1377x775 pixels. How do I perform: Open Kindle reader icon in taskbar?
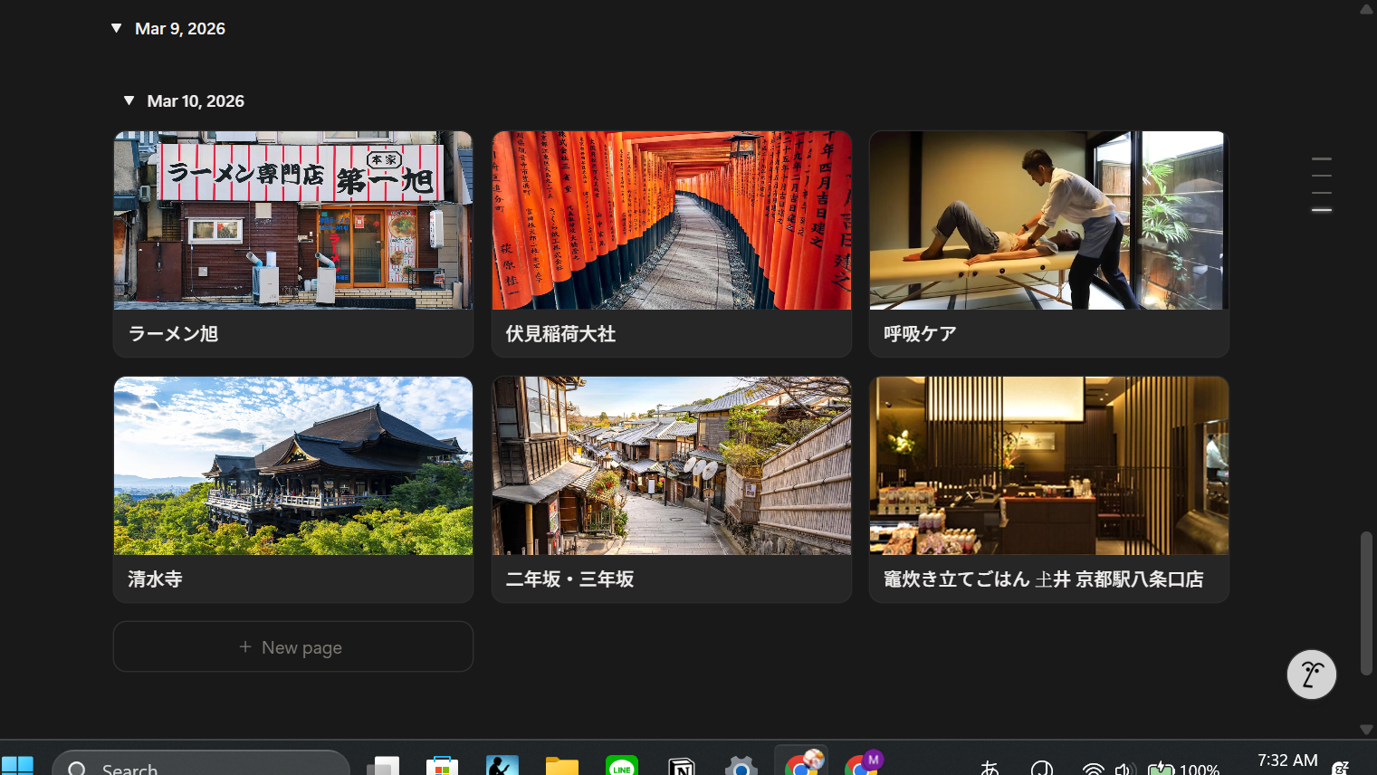[x=502, y=766]
